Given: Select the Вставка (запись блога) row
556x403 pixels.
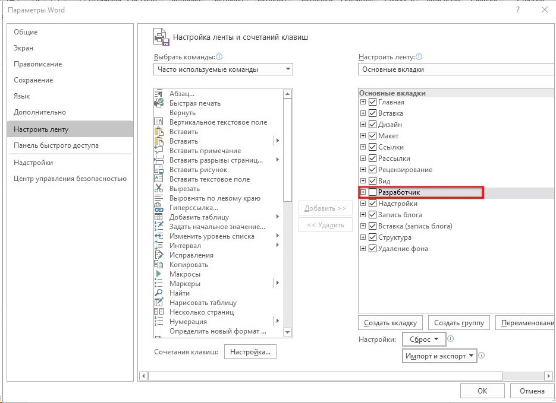Looking at the screenshot, I should [x=457, y=226].
